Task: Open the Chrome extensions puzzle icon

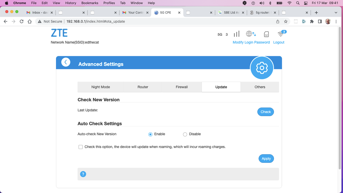Action: click(312, 21)
